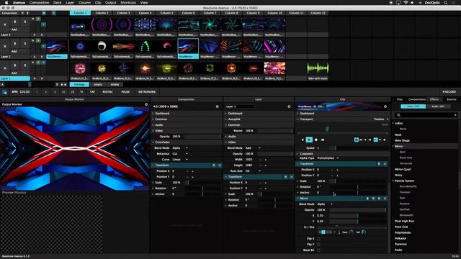This screenshot has height=259, width=461.
Task: Play the clip forward in Transport
Action: (x=309, y=140)
